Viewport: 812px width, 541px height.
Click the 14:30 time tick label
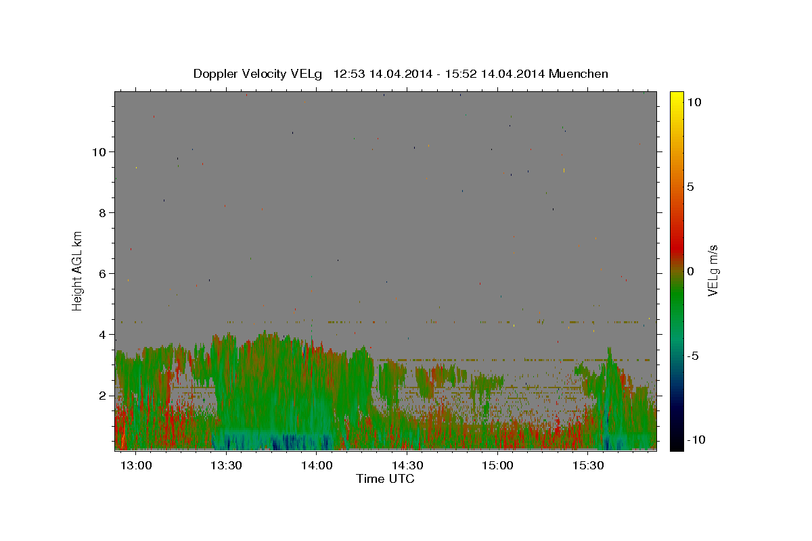pos(407,466)
